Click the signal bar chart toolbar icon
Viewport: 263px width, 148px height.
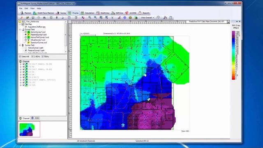click(119, 18)
